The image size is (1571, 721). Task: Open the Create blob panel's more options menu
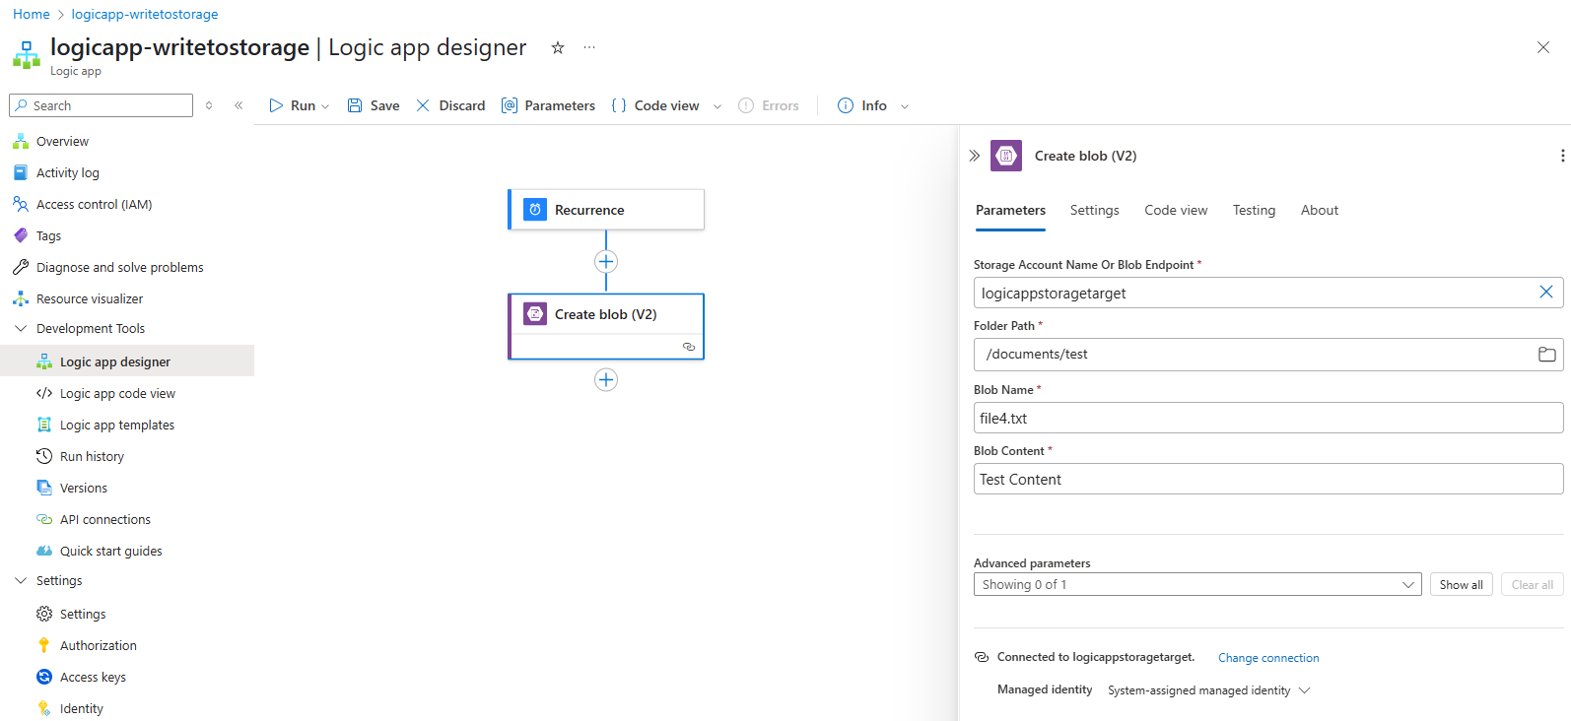[x=1562, y=156]
